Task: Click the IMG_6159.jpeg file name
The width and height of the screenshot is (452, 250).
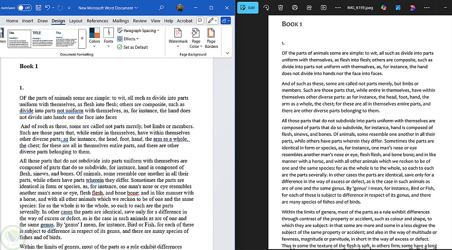Action: pos(360,8)
